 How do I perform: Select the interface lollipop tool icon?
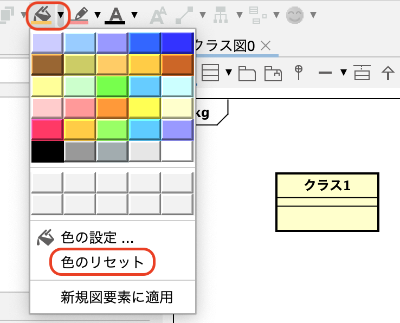[x=299, y=73]
